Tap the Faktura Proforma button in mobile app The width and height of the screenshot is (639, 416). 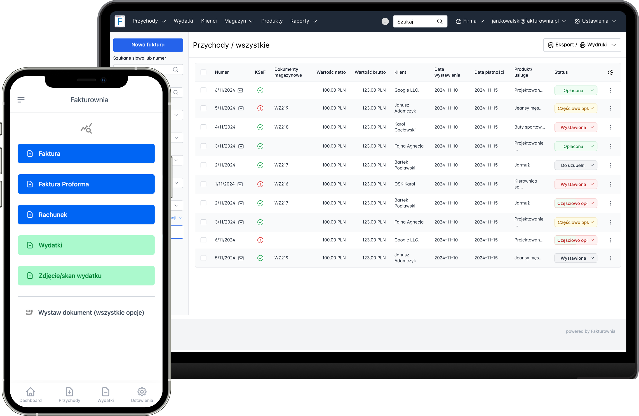[x=86, y=184]
